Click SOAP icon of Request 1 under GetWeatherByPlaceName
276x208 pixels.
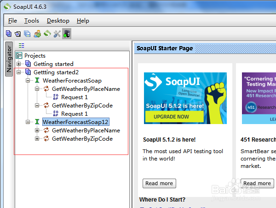56,97
